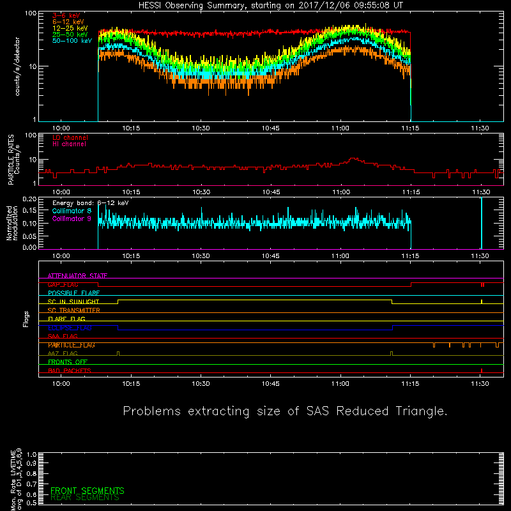This screenshot has width=511, height=511.
Task: Click the 10:15 tick on the flags plot
Action: click(x=131, y=384)
